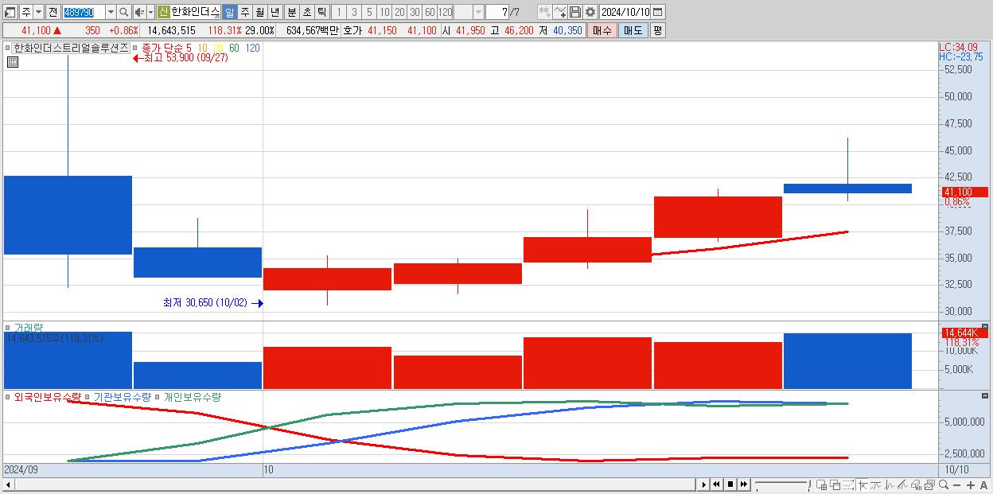This screenshot has height=494, width=993.
Task: Click the chart image capture icon
Action: (x=929, y=485)
